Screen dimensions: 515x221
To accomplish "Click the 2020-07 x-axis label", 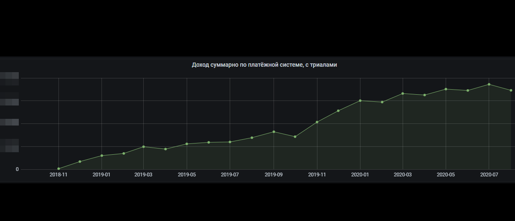I will (x=489, y=175).
